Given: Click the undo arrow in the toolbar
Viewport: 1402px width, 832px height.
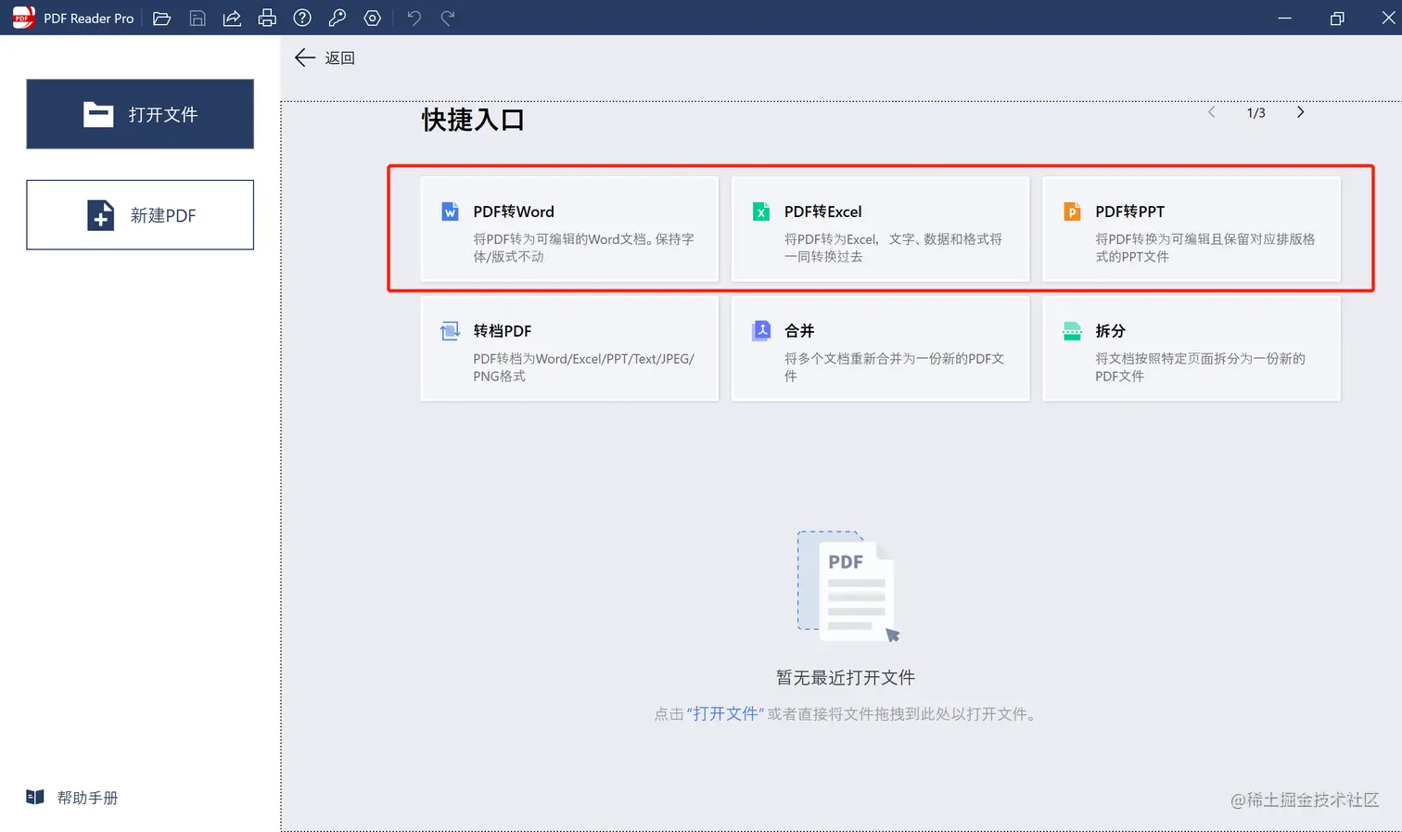Looking at the screenshot, I should [414, 18].
